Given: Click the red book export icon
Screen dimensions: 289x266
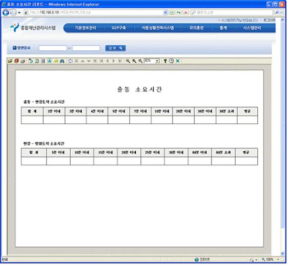Looking at the screenshot, I should tap(16, 61).
